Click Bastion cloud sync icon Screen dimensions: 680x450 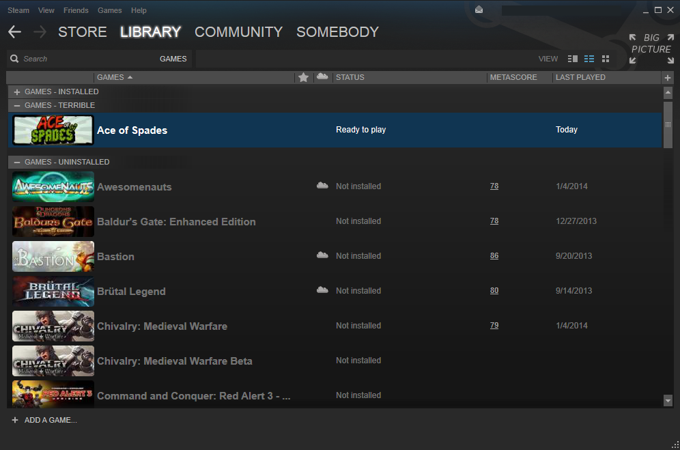tap(322, 255)
